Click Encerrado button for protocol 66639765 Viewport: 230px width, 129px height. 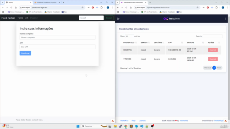pyautogui.click(x=213, y=50)
